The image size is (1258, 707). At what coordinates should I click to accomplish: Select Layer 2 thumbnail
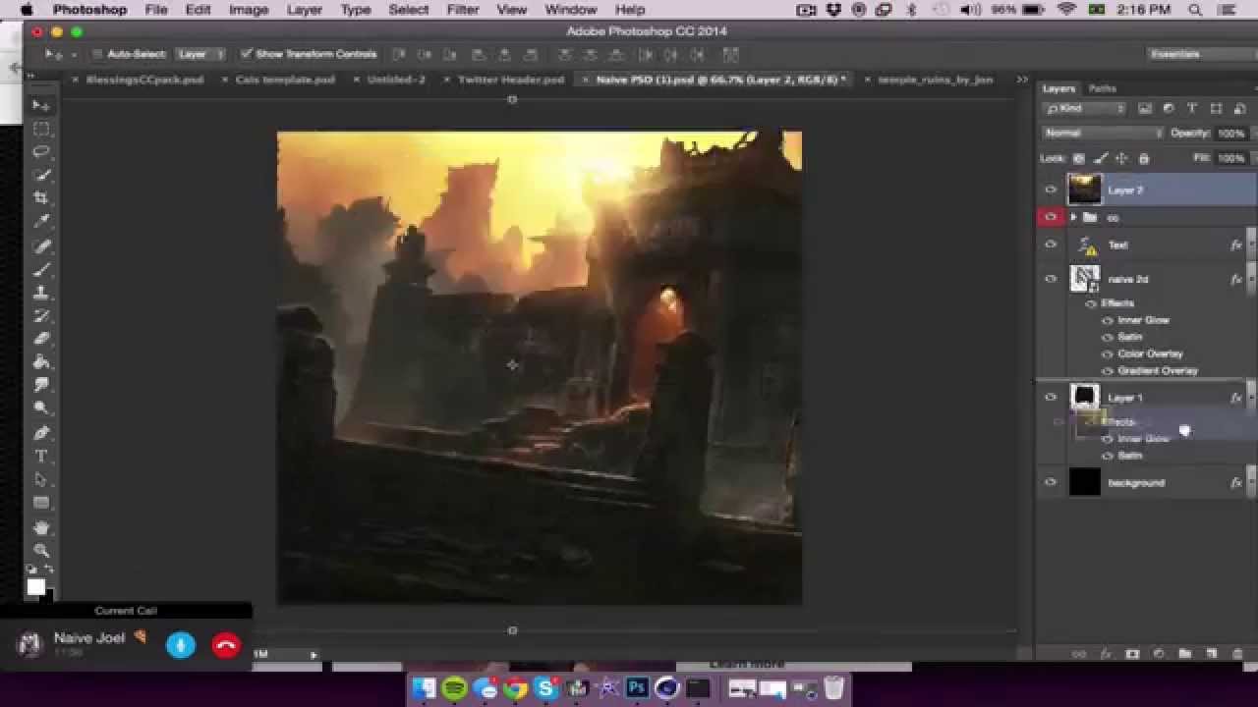pyautogui.click(x=1084, y=190)
